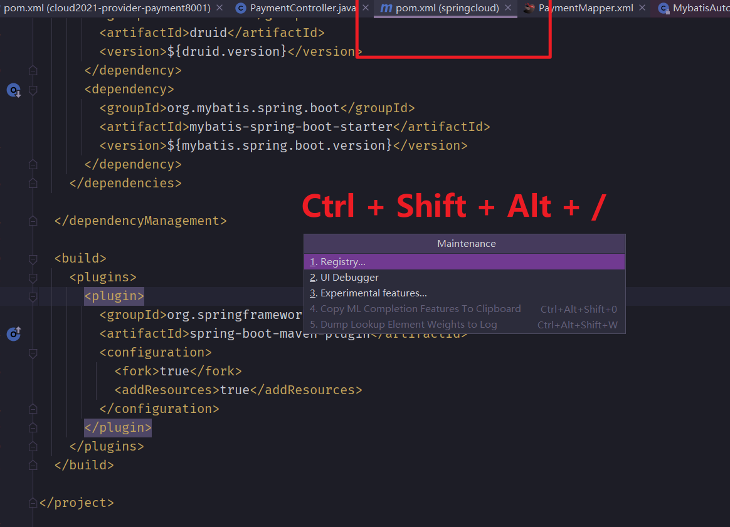The width and height of the screenshot is (730, 527).
Task: Open the PaymentMapper.xml tab
Action: tap(586, 8)
